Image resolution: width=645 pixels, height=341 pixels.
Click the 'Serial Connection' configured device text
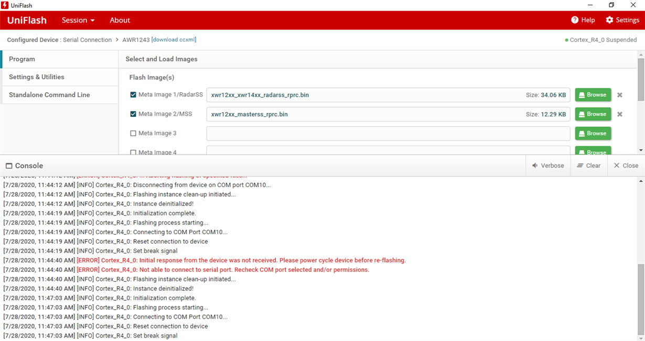click(87, 40)
